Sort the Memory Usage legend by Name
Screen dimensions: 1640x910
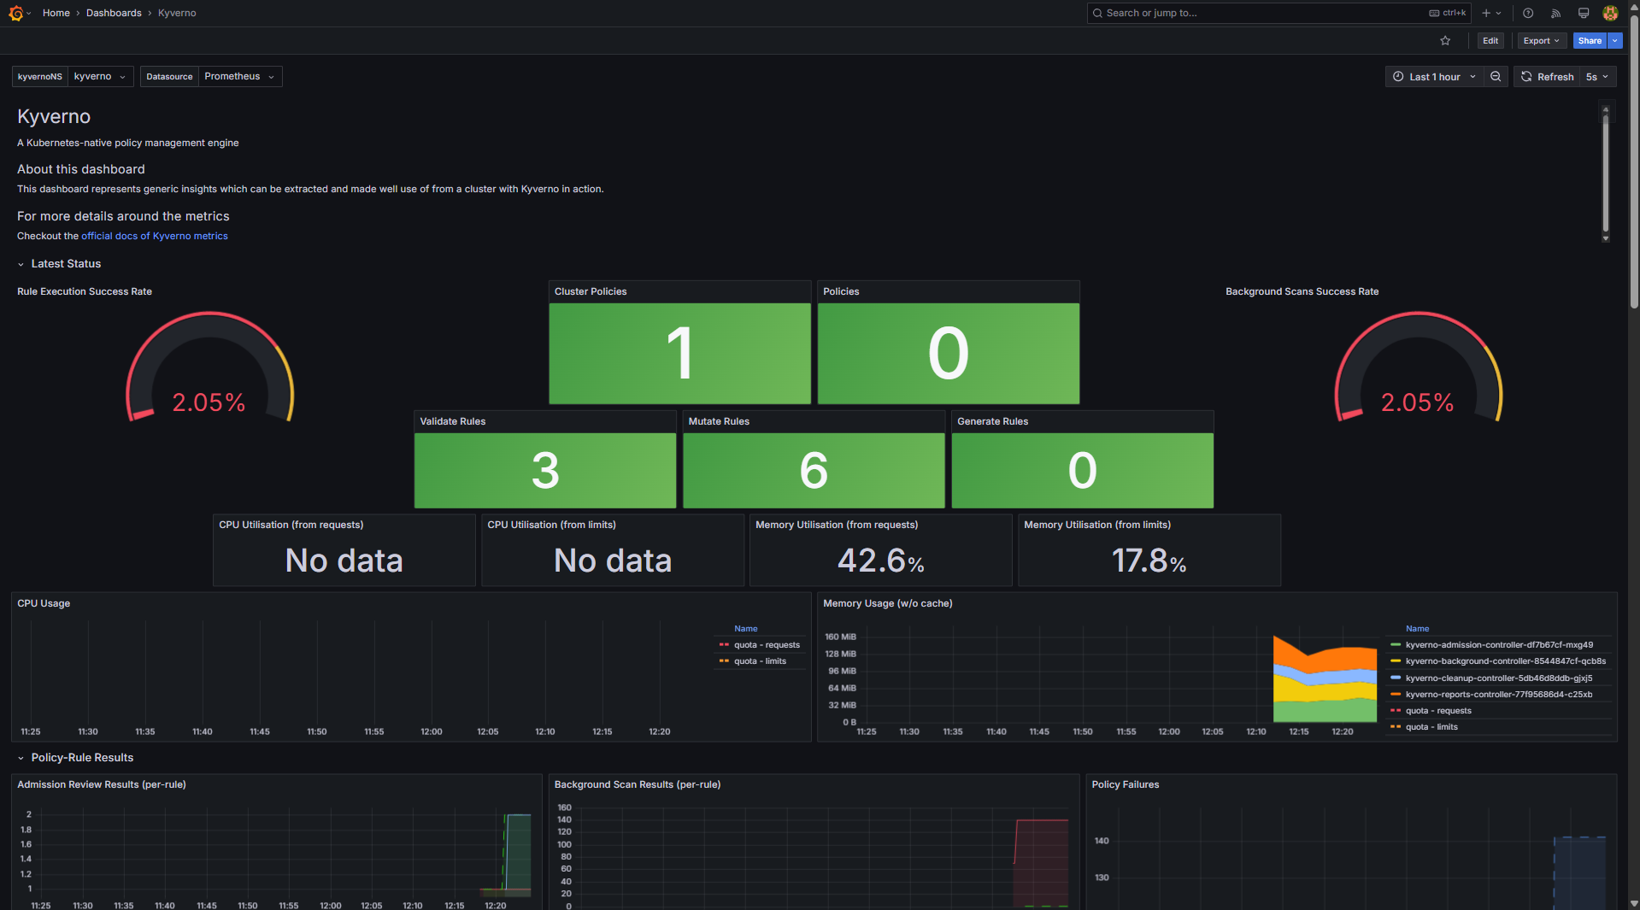1417,629
